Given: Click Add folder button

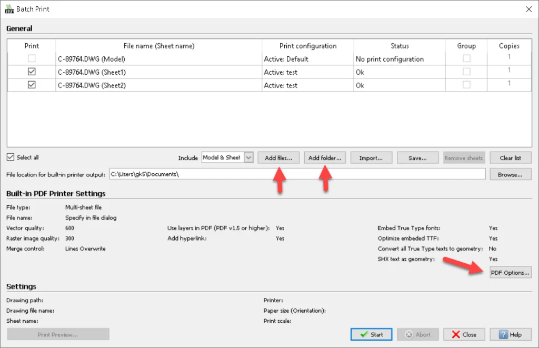Looking at the screenshot, I should coord(325,158).
